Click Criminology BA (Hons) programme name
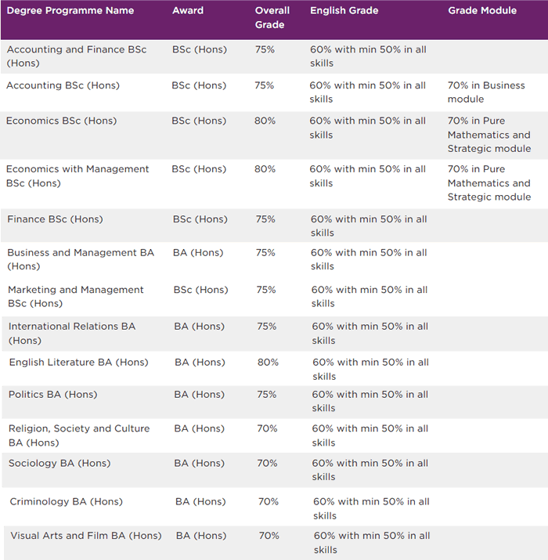The height and width of the screenshot is (560, 548). [67, 501]
